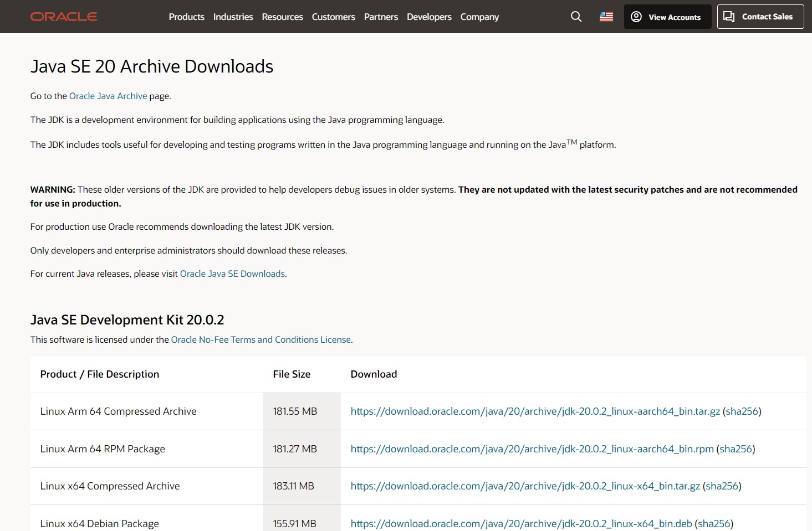Open the Industries menu
The width and height of the screenshot is (812, 531).
point(233,17)
